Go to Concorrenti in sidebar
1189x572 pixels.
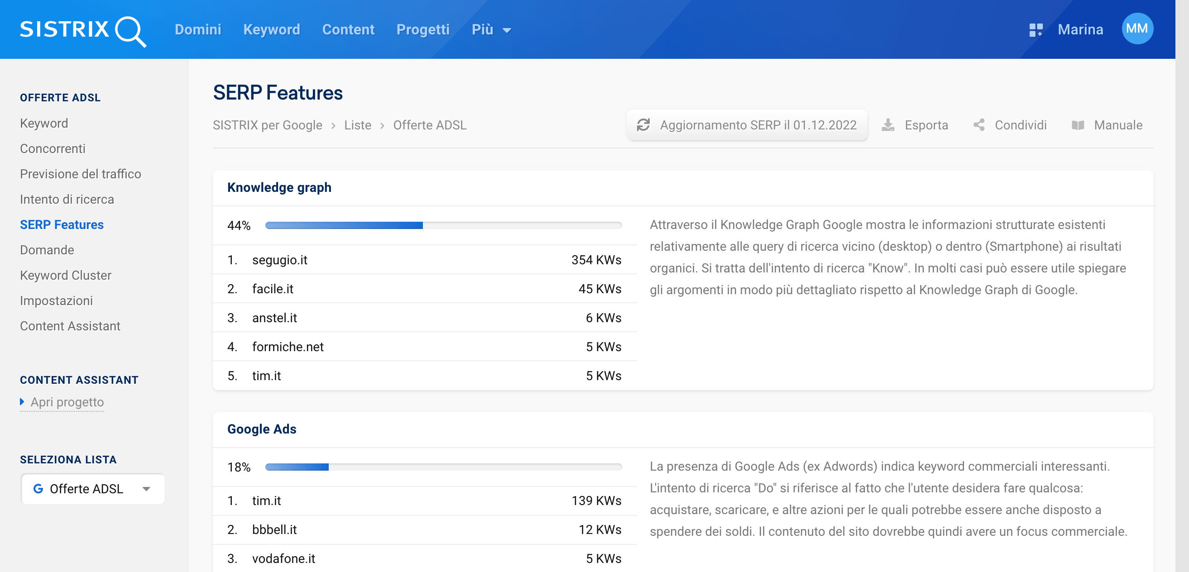tap(53, 148)
